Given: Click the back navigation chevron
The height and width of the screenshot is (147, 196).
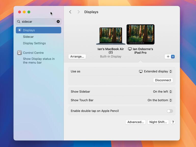Looking at the screenshot, I should (x=70, y=12).
